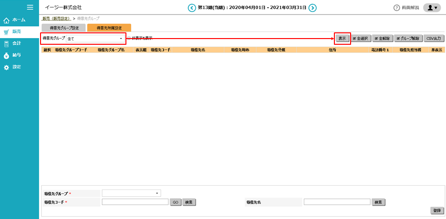This screenshot has width=446, height=219.
Task: Toggle the hamburger menu in the sidebar
Action: point(30,7)
